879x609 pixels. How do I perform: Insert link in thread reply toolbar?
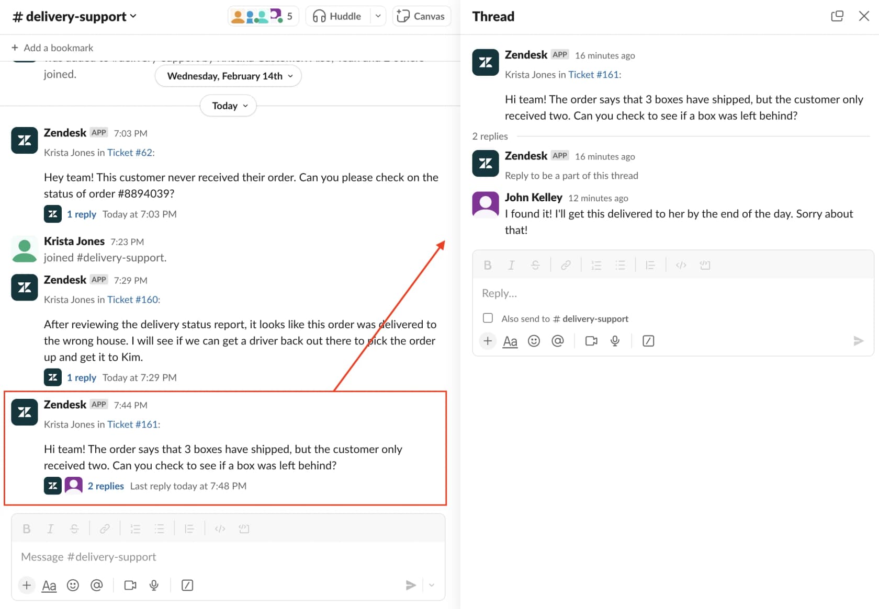click(566, 265)
